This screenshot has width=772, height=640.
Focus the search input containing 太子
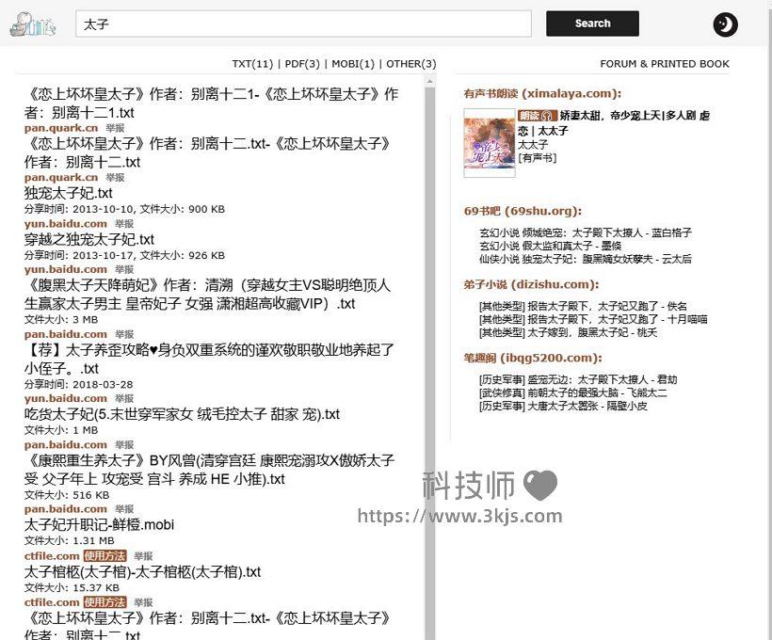point(303,24)
